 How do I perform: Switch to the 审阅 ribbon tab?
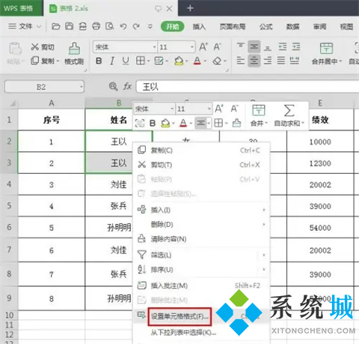pos(319,26)
